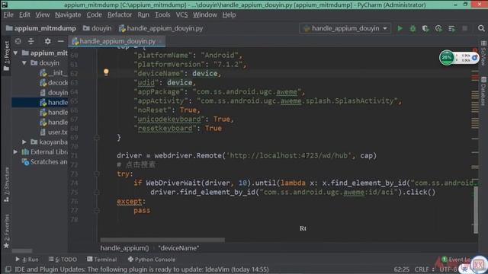The height and width of the screenshot is (274, 488).
Task: Run handle_appium_douyin with the green play button
Action: (x=400, y=28)
